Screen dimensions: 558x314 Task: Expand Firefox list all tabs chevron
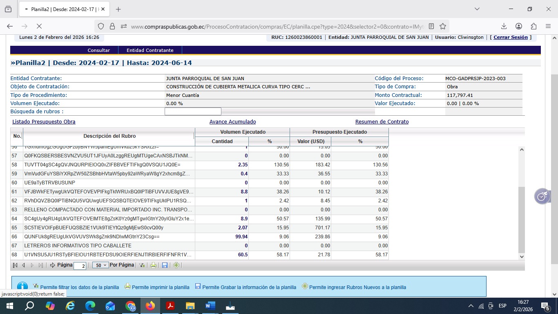477,9
